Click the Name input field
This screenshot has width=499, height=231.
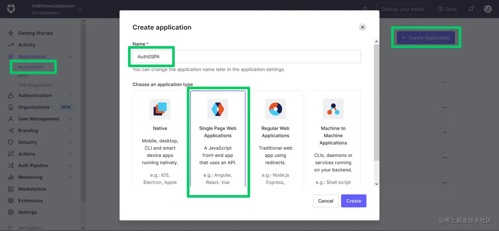click(x=247, y=57)
